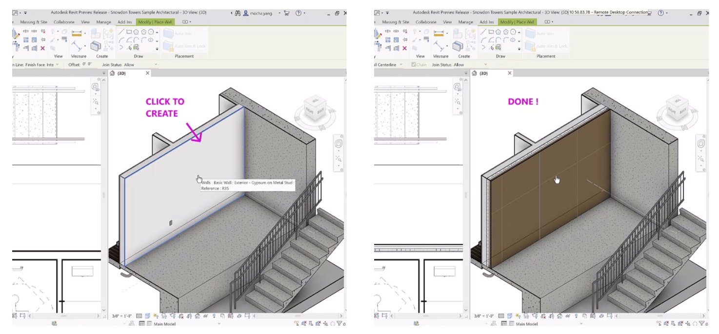Click the red Delete X icon in left window
Screen dimensions: 719x334
(42, 48)
